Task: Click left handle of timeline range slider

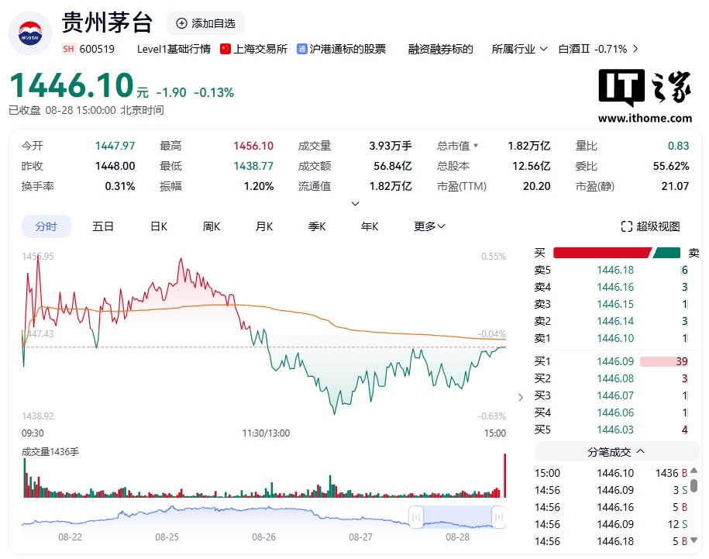Action: point(416,516)
